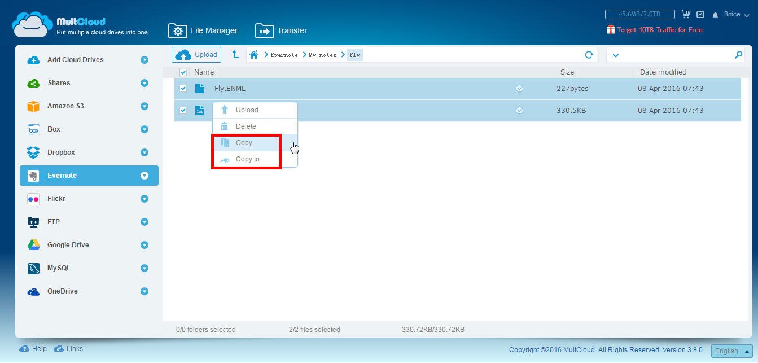Click the image file icon in second row

(200, 110)
